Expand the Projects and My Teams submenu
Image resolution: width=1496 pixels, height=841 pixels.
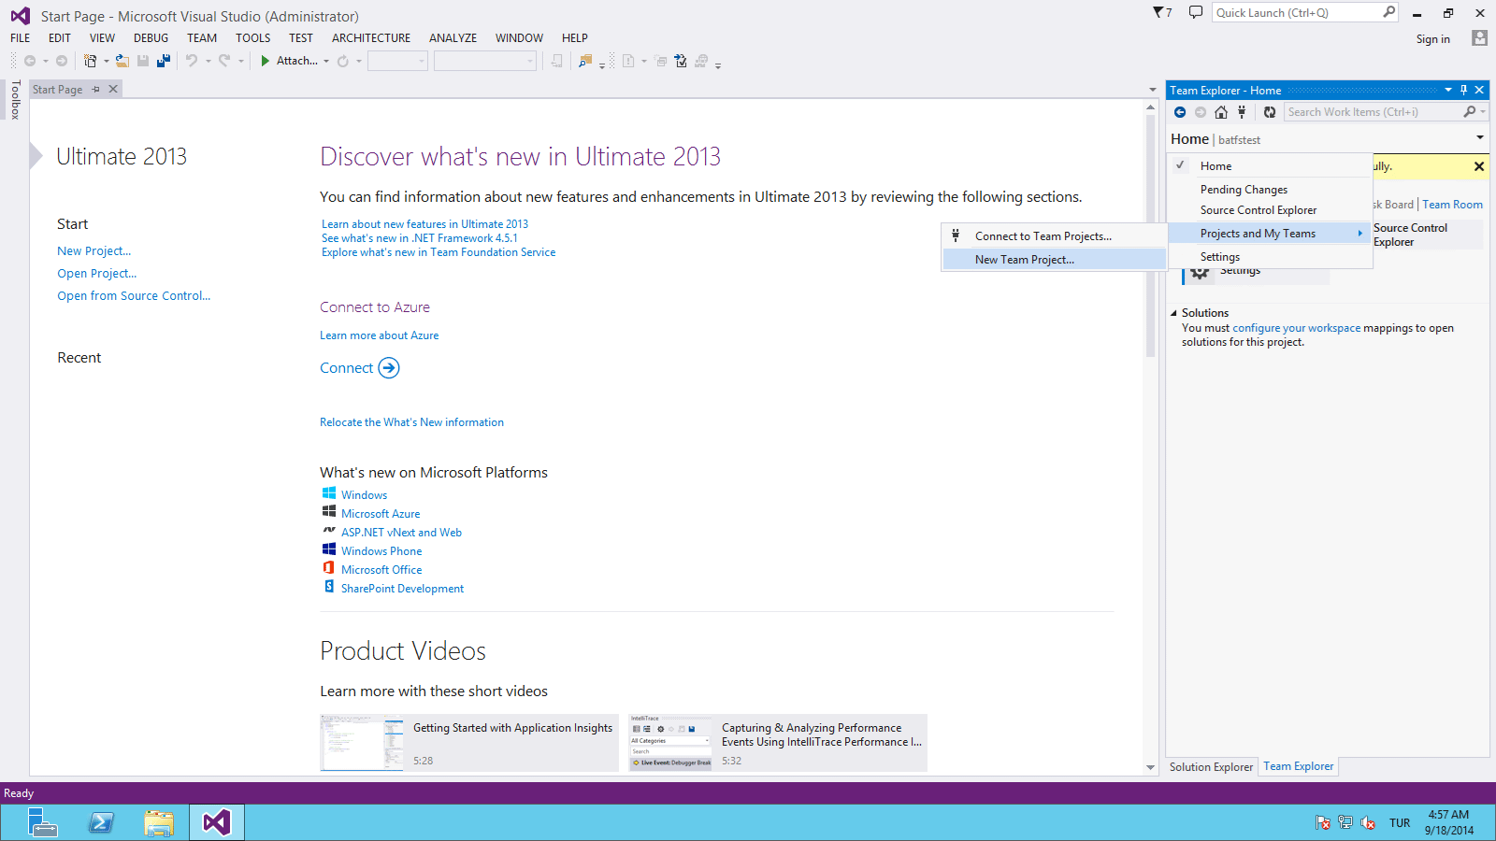point(1258,233)
